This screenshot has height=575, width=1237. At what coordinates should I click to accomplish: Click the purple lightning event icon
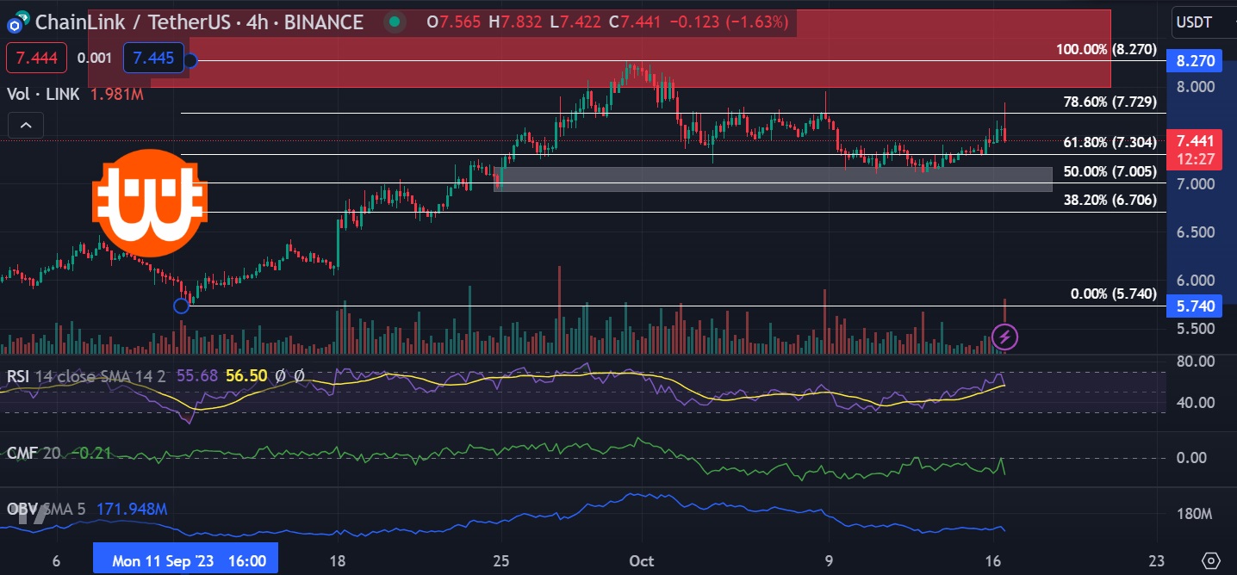(1005, 337)
